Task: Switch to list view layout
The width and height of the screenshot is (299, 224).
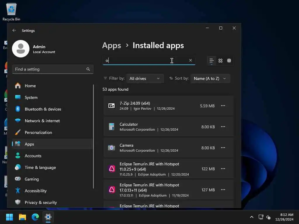Action: pyautogui.click(x=211, y=61)
